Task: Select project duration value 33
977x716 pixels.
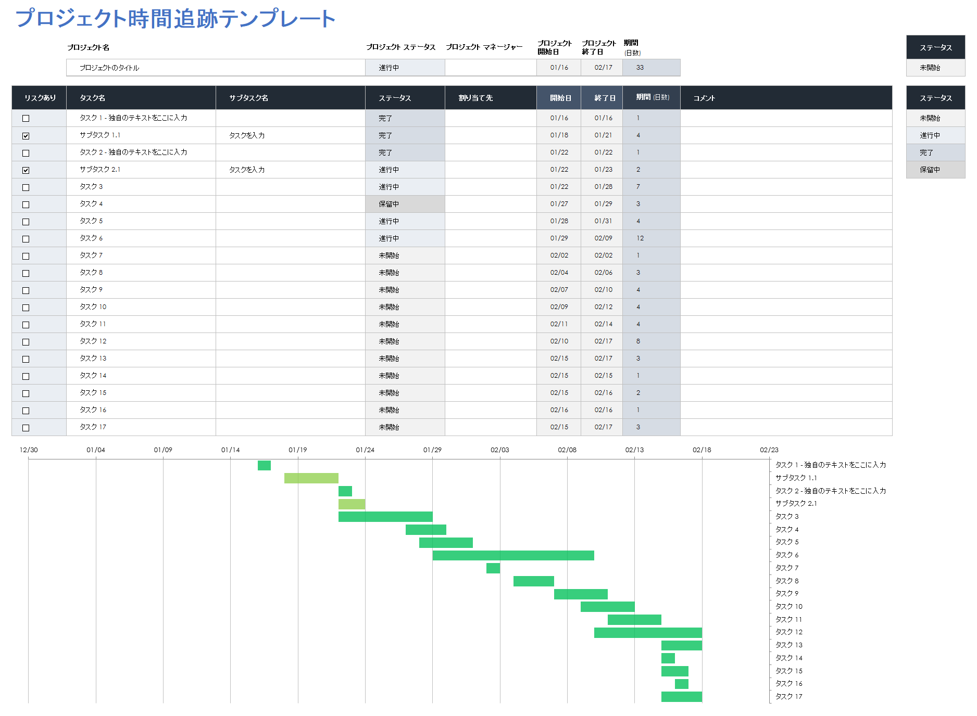Action: click(652, 68)
